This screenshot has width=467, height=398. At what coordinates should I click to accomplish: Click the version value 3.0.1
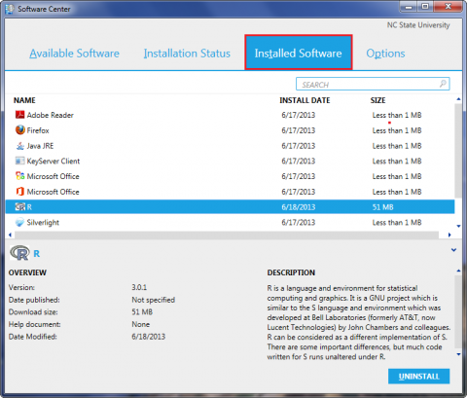[x=139, y=287]
